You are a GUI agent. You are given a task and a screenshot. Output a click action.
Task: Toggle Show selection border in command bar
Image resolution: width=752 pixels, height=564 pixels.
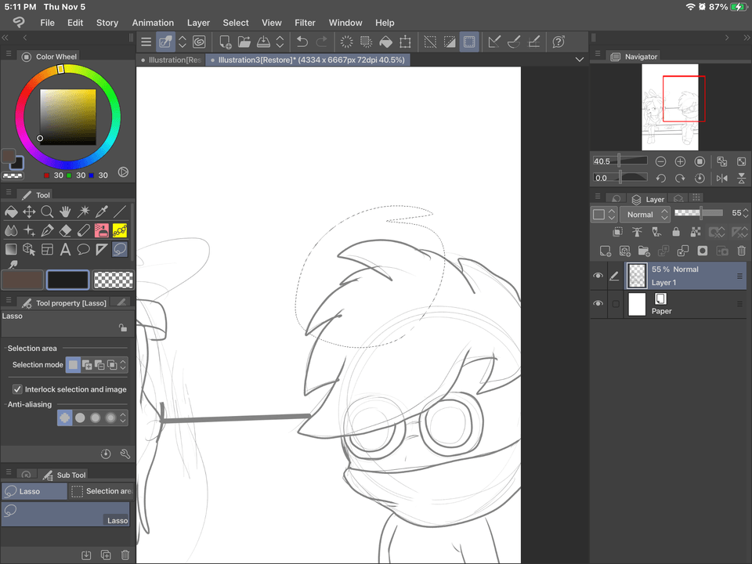[x=469, y=42]
